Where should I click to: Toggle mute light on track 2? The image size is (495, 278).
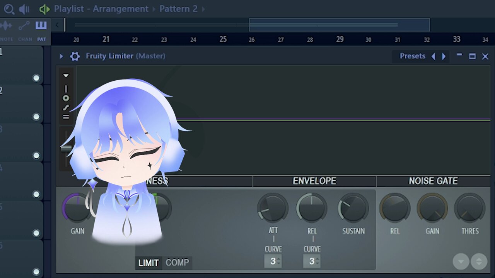(36, 117)
